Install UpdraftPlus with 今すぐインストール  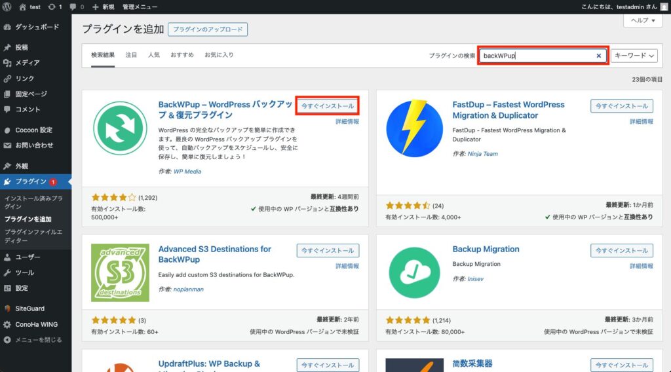[328, 365]
